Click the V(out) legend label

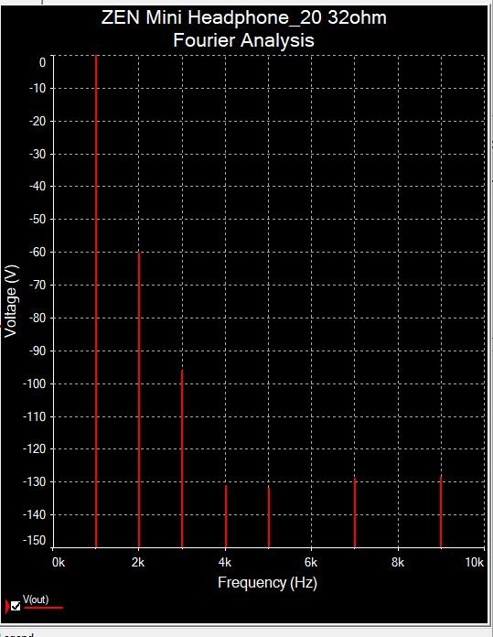click(x=36, y=599)
